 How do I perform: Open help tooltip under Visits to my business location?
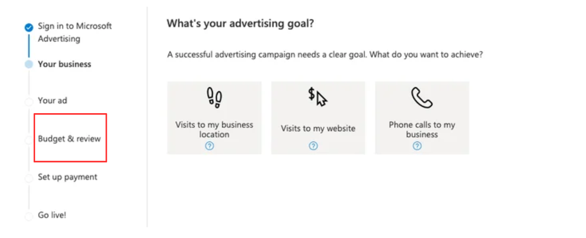[209, 145]
